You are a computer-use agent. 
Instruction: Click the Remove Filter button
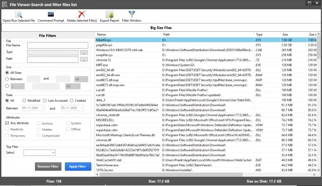[48, 167]
